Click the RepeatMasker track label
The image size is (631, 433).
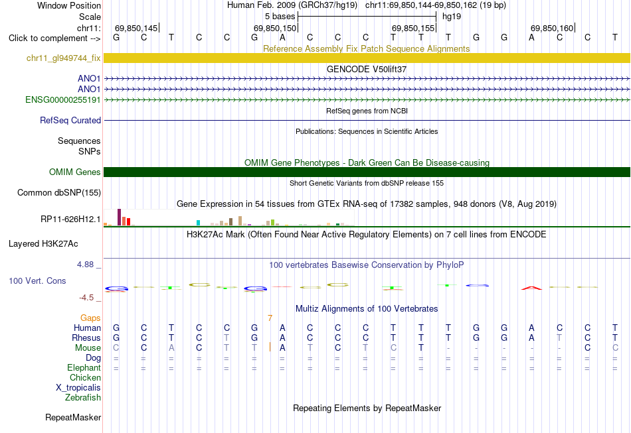[73, 417]
